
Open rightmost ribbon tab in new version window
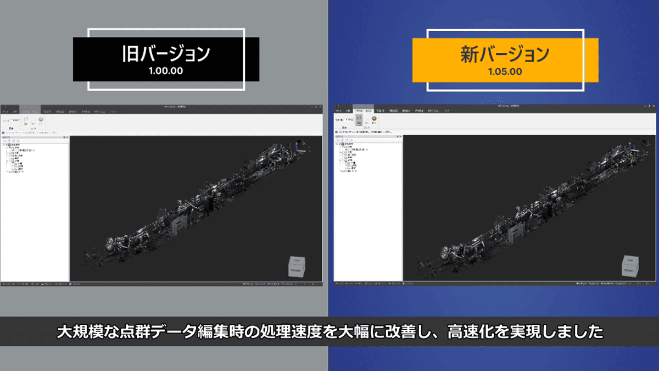448,110
